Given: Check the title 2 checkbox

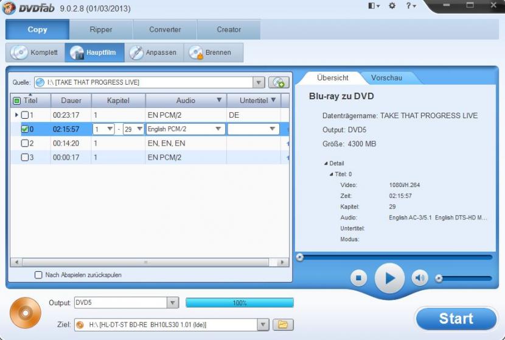Looking at the screenshot, I should (25, 143).
